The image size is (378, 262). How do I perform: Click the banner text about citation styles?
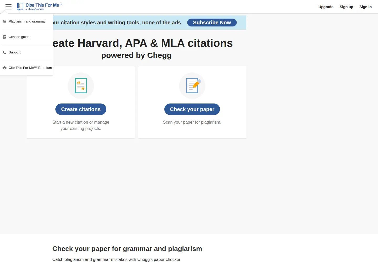117,23
